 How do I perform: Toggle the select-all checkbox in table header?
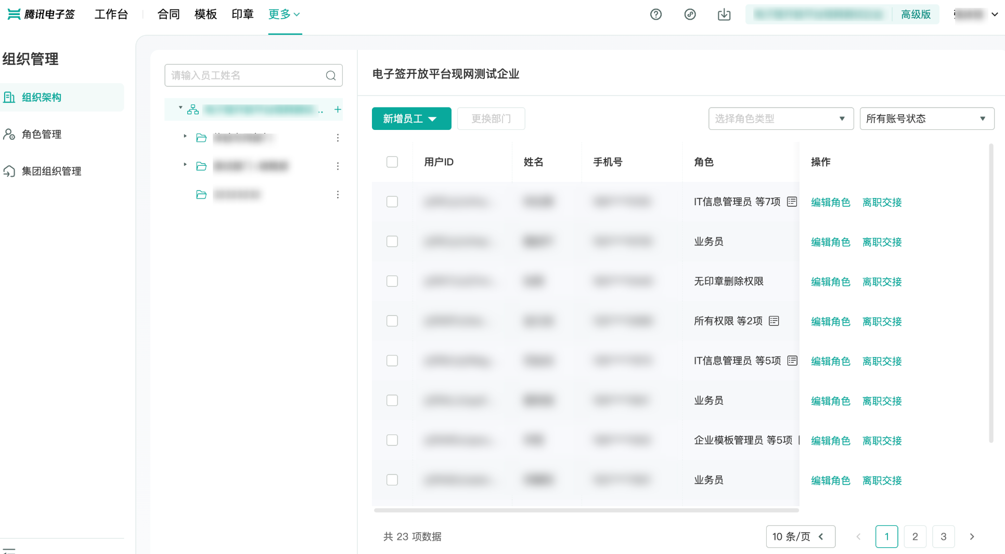point(392,162)
